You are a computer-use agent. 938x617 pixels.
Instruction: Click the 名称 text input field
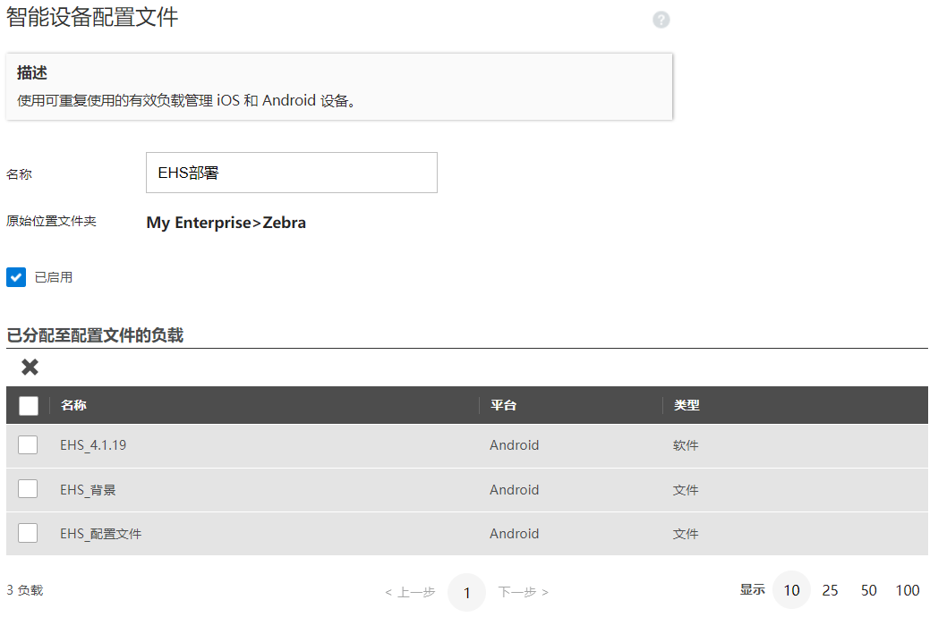click(x=291, y=173)
